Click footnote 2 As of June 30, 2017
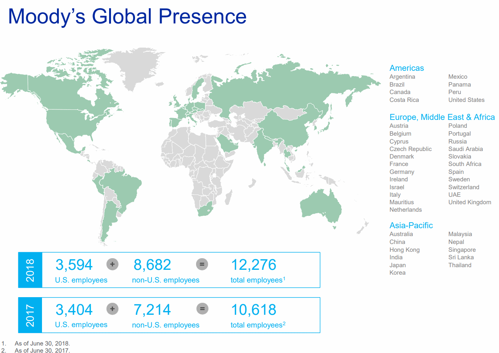Viewport: 499px width, 353px height. tap(42, 350)
